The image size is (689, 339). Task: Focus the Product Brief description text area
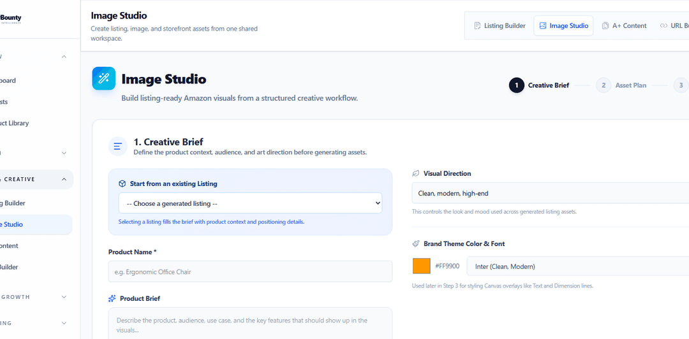[x=250, y=324]
